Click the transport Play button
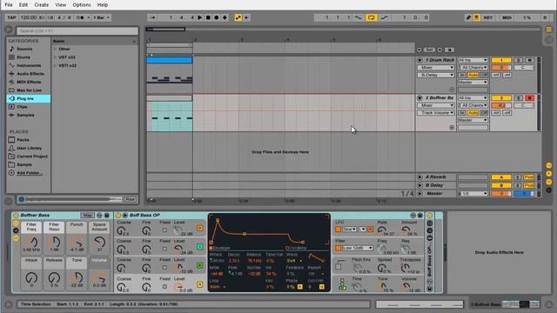This screenshot has width=557, height=313. click(x=199, y=17)
